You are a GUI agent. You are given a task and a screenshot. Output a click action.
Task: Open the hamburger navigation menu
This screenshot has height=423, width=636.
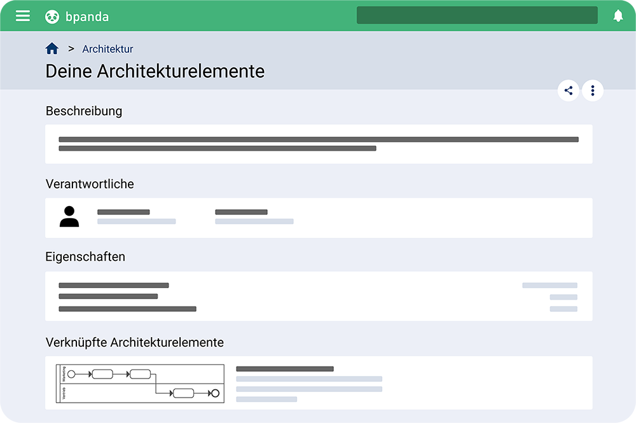23,16
